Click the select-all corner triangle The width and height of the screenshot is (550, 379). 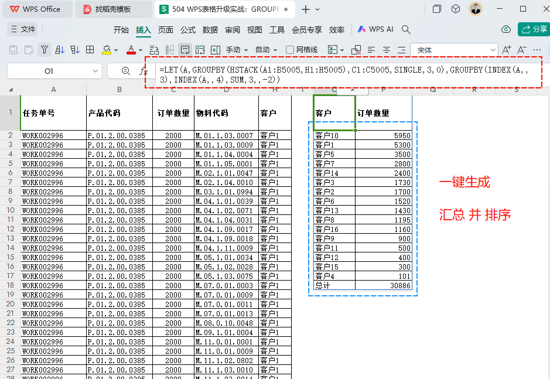(11, 90)
